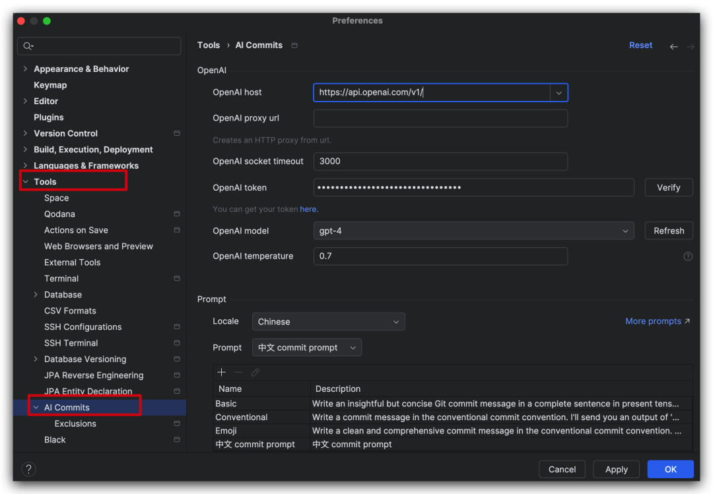
Task: Open help with the question mark button
Action: point(28,469)
